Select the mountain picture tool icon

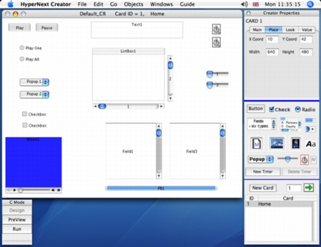click(x=277, y=143)
